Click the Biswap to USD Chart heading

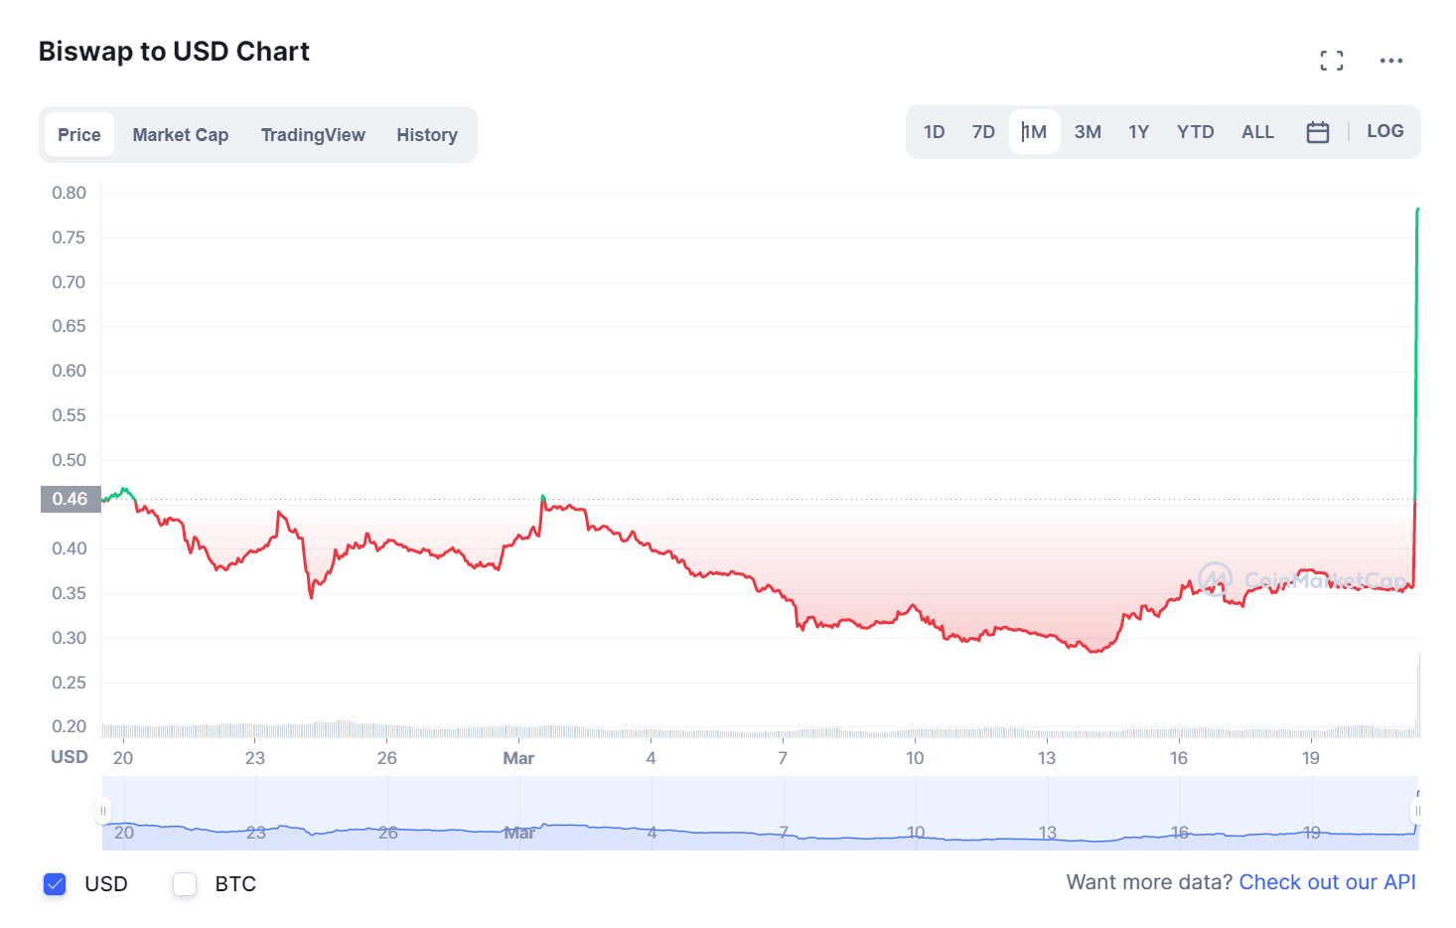174,52
